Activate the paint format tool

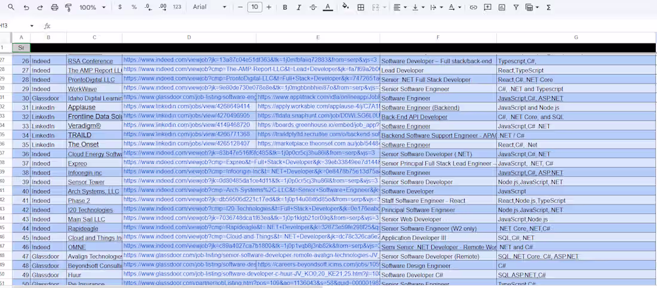[x=69, y=7]
